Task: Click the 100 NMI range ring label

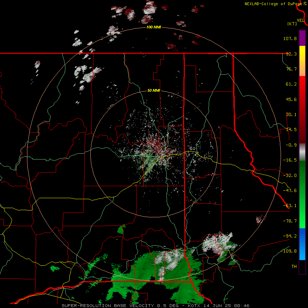Action: tap(154, 27)
